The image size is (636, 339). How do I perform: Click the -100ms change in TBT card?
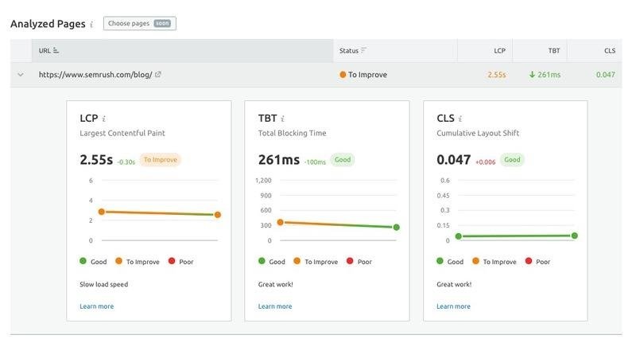pyautogui.click(x=315, y=162)
